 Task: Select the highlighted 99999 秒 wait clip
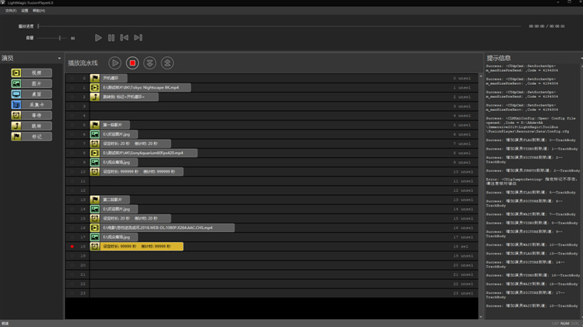[137, 247]
